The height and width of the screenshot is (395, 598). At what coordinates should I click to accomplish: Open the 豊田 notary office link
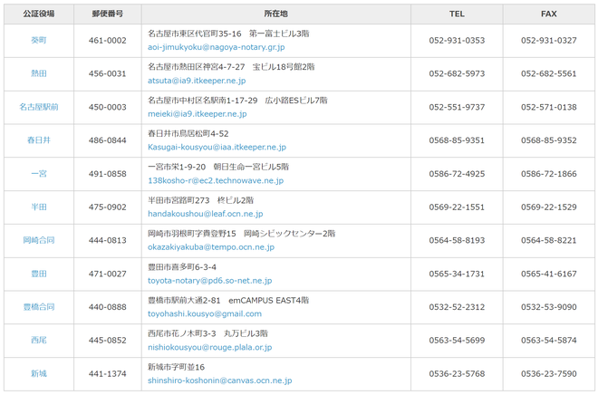[39, 274]
